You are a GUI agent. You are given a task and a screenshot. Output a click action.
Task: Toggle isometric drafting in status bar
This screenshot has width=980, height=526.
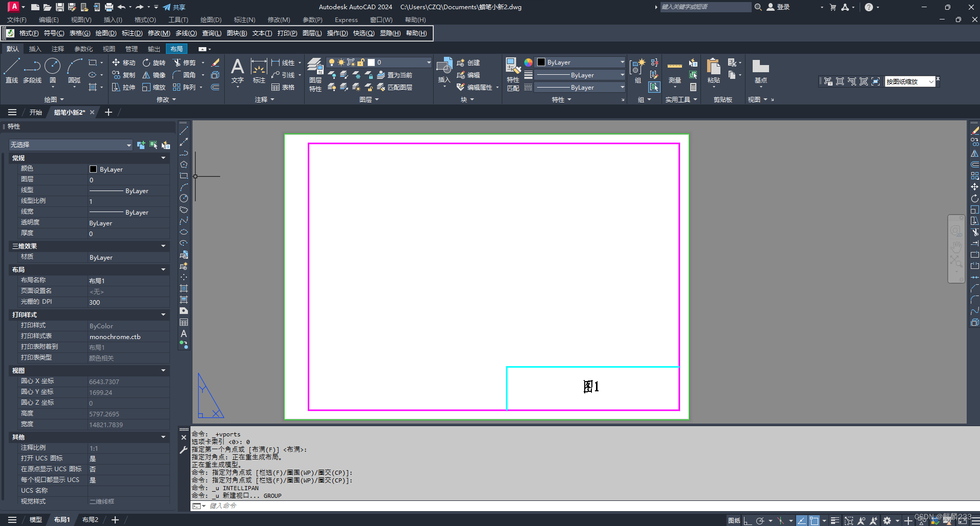[x=780, y=520]
